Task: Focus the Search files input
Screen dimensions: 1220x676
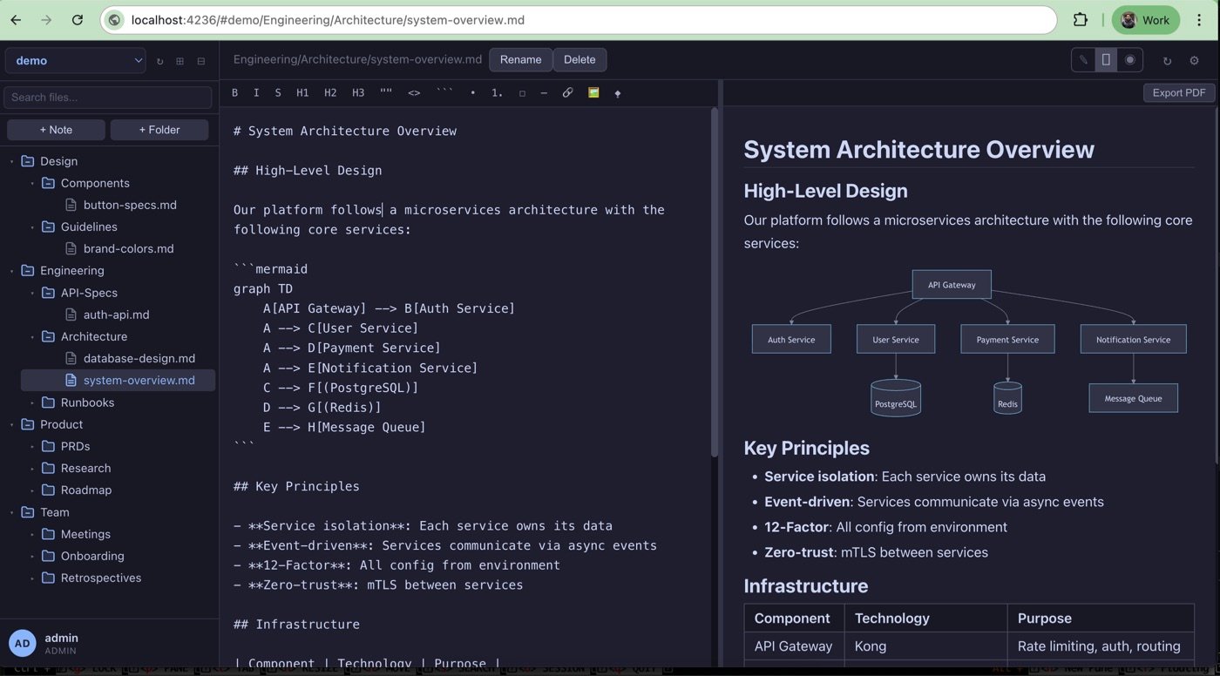Action: coord(108,97)
